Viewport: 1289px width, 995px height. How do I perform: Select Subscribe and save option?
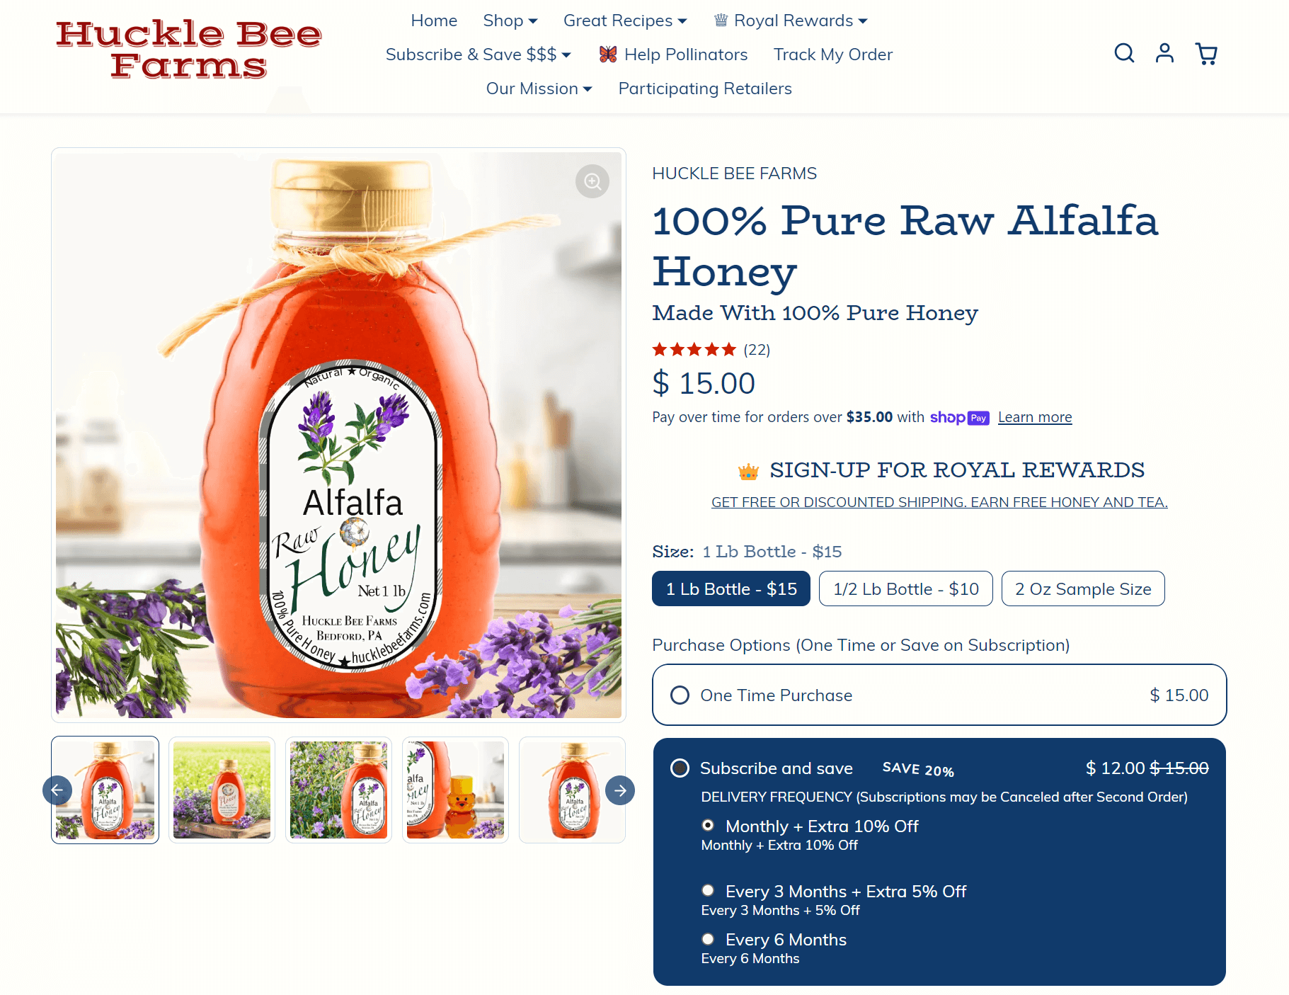click(680, 768)
